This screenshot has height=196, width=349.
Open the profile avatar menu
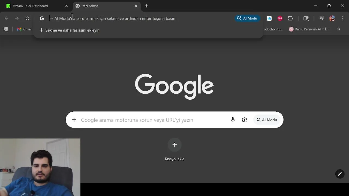tap(332, 18)
